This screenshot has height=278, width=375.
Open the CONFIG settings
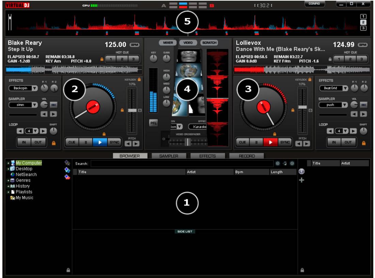click(314, 4)
